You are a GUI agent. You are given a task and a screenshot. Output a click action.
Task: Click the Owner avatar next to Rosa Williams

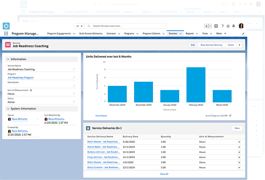coord(10,119)
